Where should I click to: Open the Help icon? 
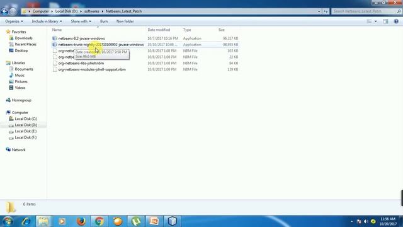[396, 21]
